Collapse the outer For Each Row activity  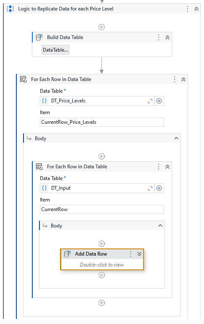click(183, 79)
